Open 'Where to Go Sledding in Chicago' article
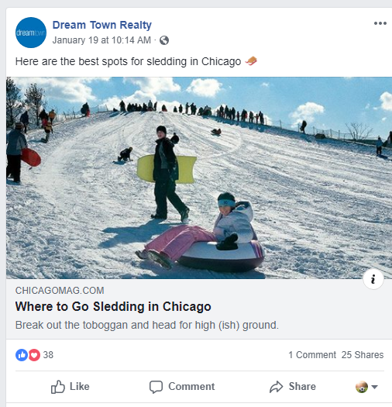 pyautogui.click(x=113, y=306)
